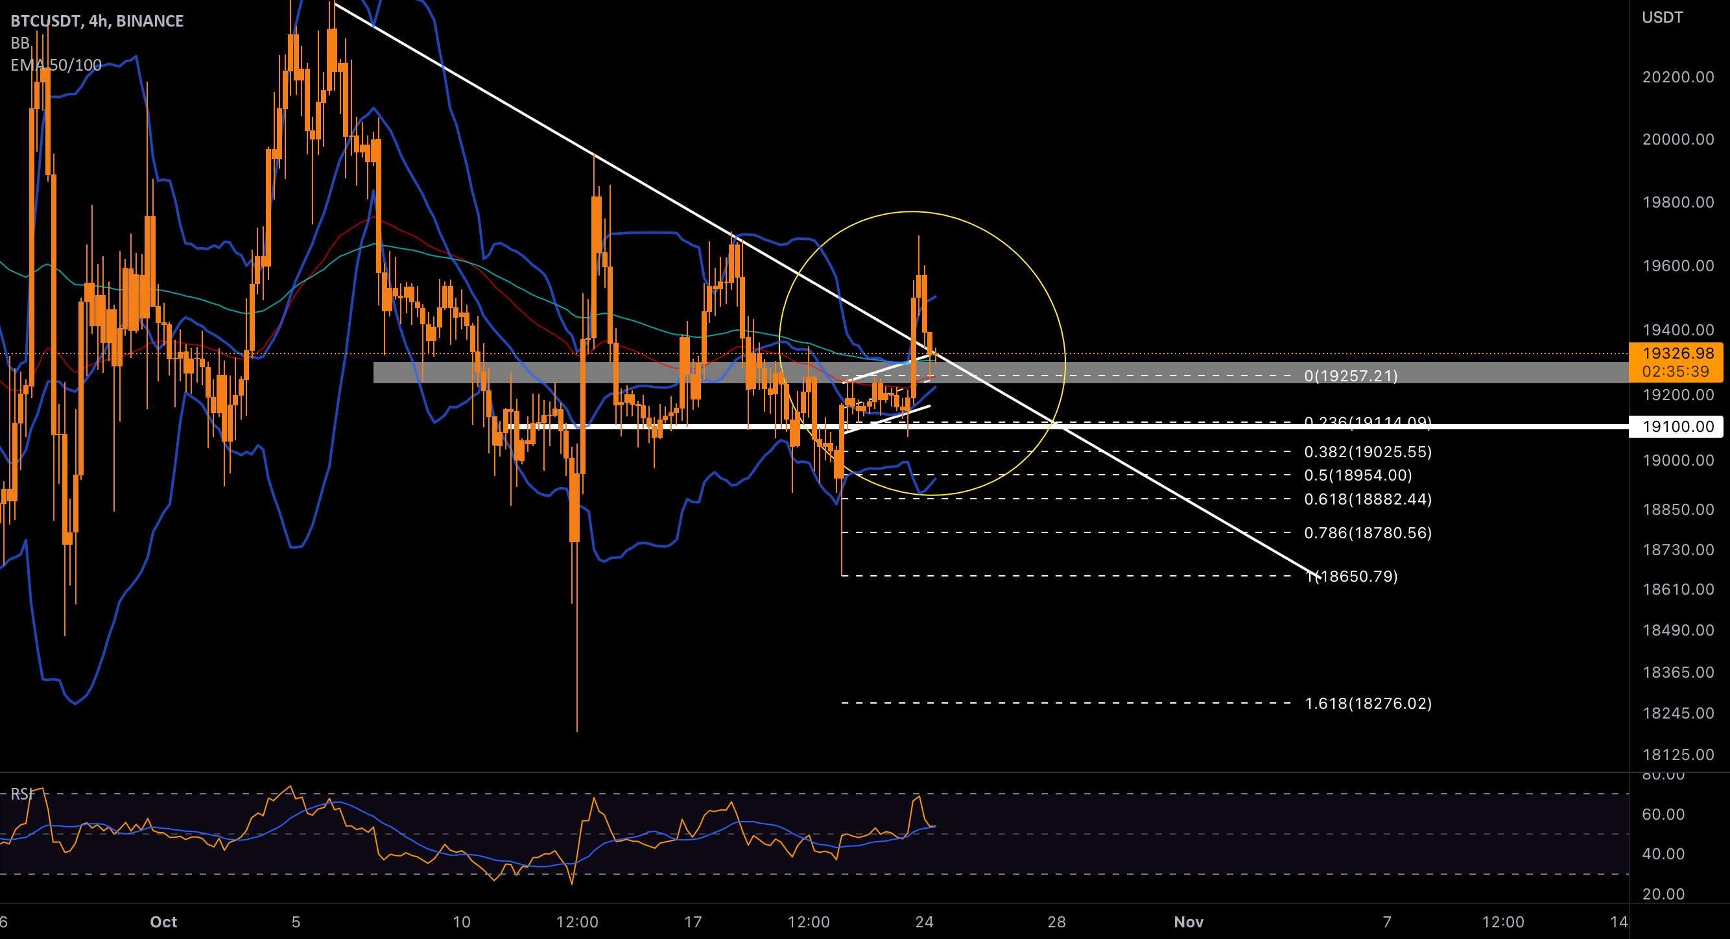Click the 18125.00 price axis label

[x=1678, y=754]
